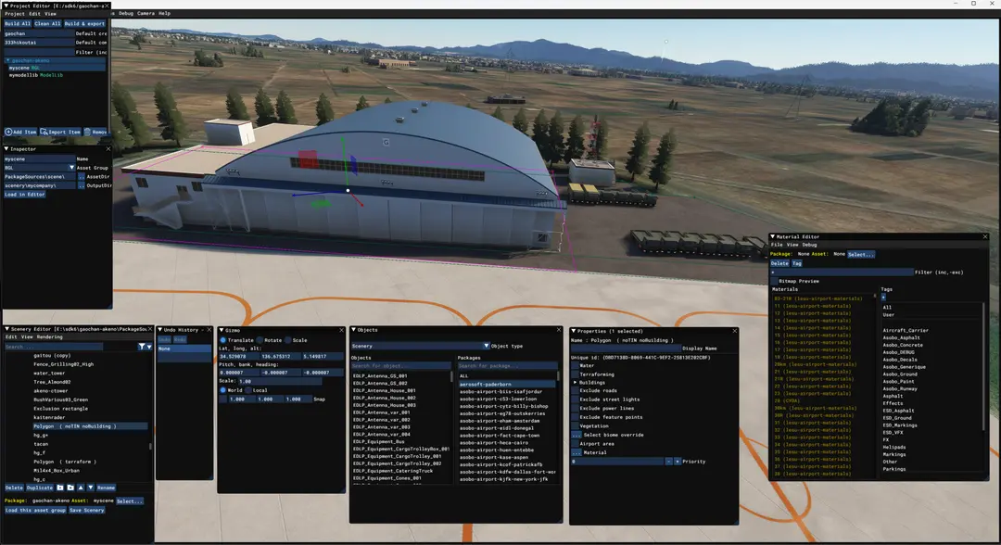Screen dimensions: 1001x545
Task: Collapse the Material Editor panel
Action: [x=772, y=236]
